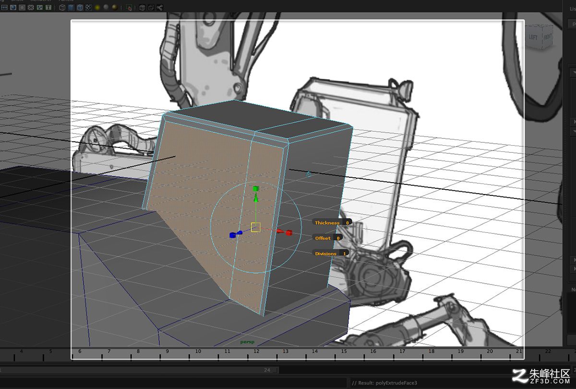
Task: Jump to frame 8 on the time slider
Action: click(x=138, y=352)
